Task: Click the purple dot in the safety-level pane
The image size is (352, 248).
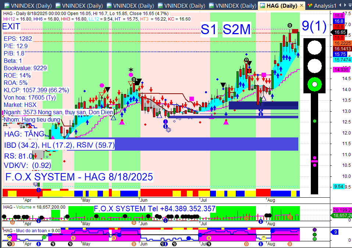Action: pos(314,230)
